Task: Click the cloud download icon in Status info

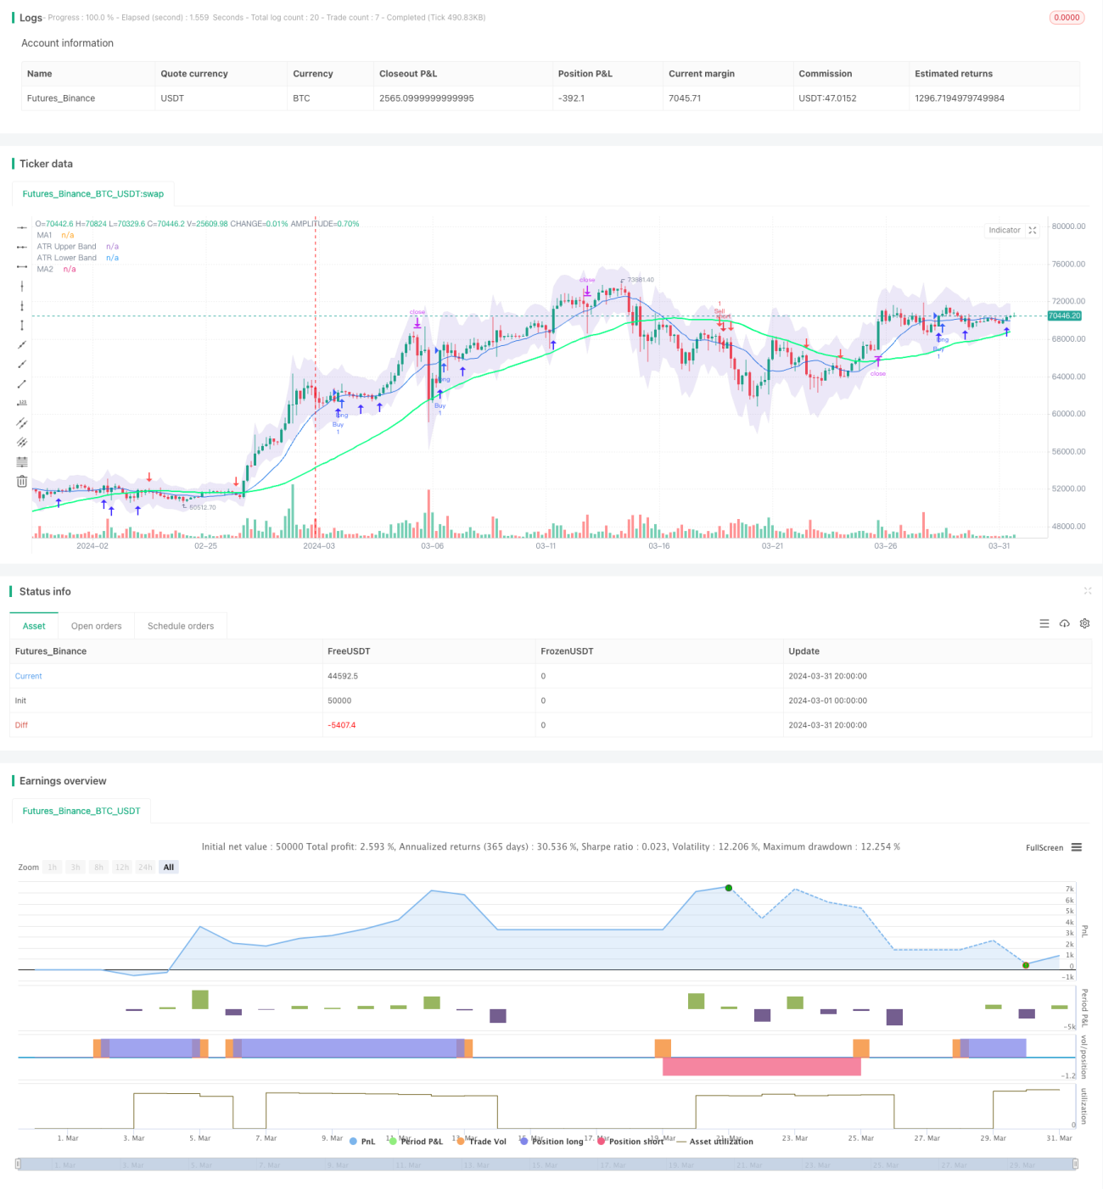Action: (x=1064, y=623)
